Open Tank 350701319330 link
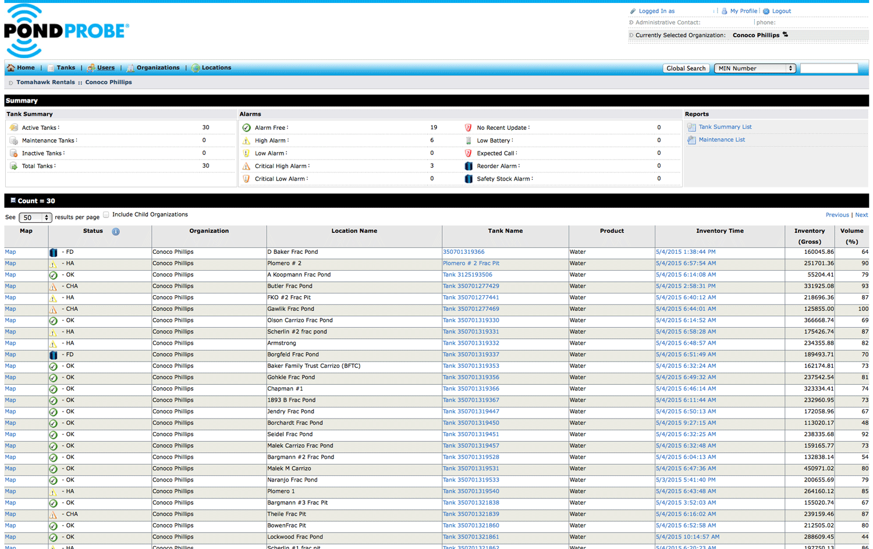 click(471, 320)
